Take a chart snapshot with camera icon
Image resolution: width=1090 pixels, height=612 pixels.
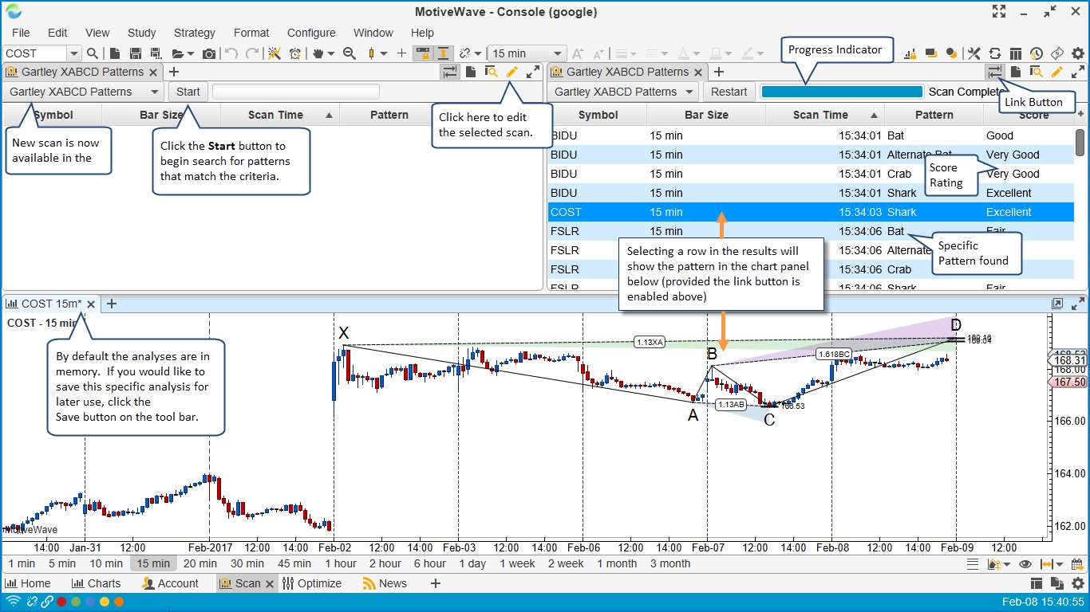coord(209,53)
